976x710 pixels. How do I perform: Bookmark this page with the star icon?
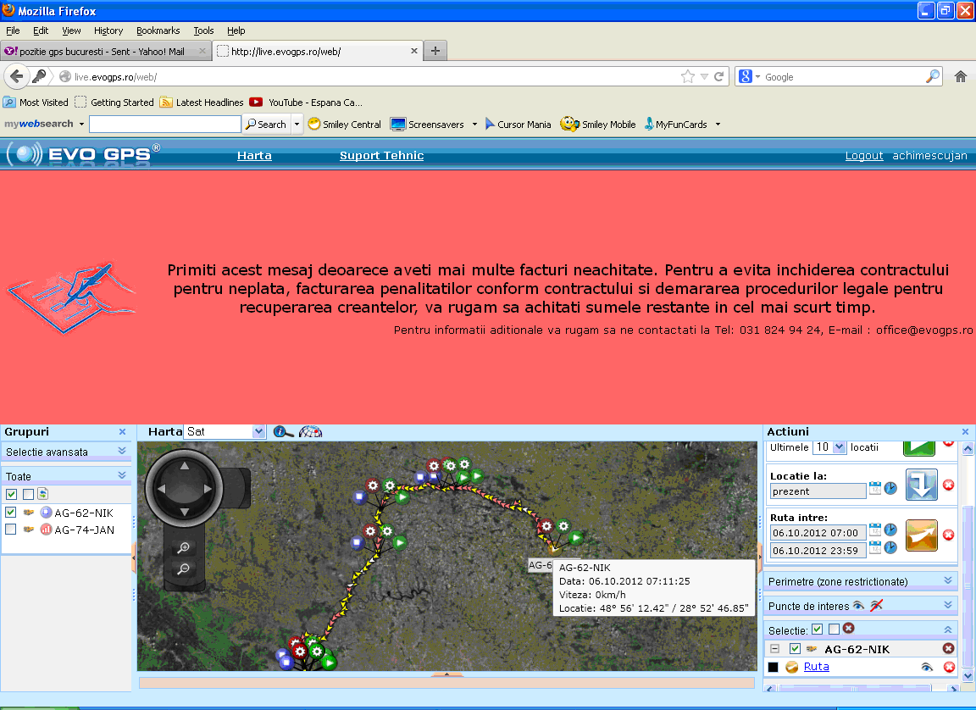[687, 76]
